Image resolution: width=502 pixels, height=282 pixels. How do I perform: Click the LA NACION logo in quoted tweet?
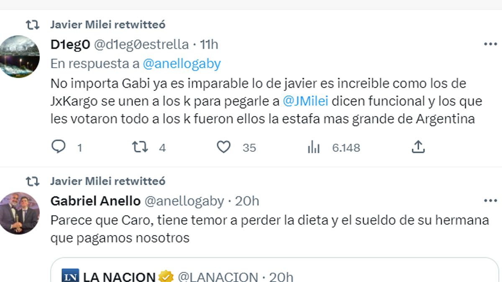pyautogui.click(x=70, y=276)
